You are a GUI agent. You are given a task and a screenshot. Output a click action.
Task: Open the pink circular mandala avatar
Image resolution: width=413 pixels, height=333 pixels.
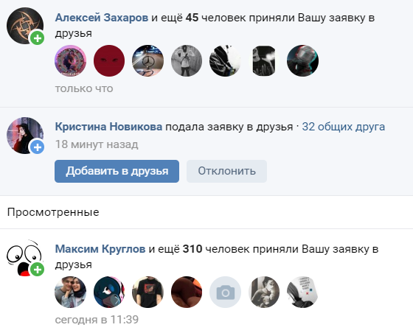(70, 60)
